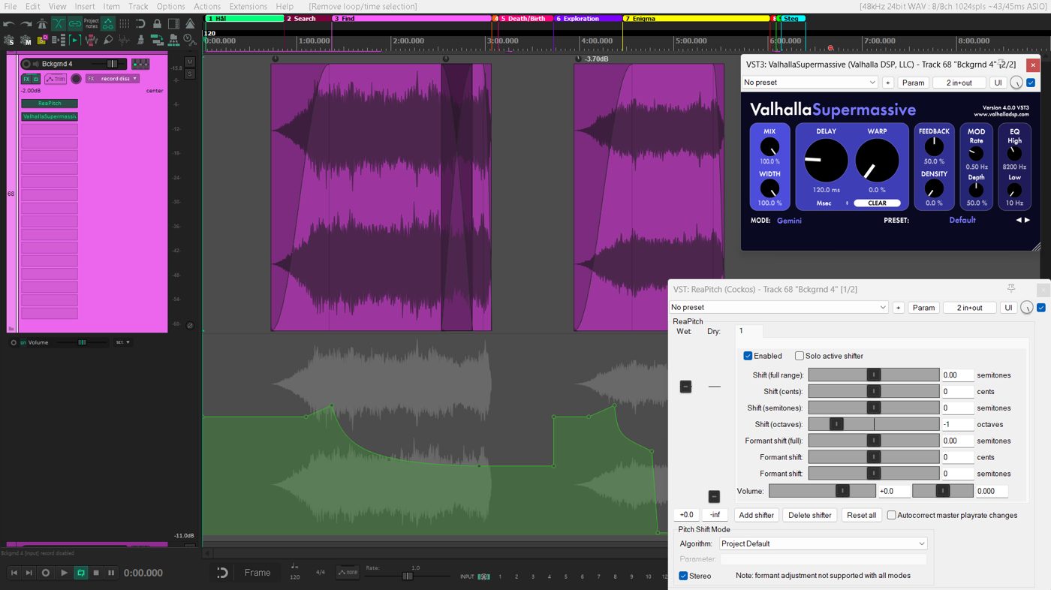Click the red waveform stretch icon
Viewport: 1051px width, 590px height.
click(92, 40)
